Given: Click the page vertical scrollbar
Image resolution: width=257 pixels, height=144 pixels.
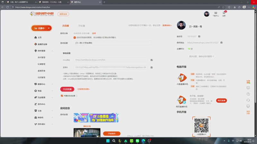Looking at the screenshot, I should [x=255, y=57].
